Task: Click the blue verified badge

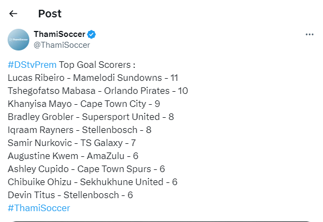Action: pos(91,34)
